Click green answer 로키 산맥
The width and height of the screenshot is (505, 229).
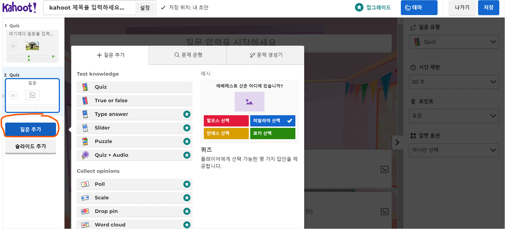273,134
